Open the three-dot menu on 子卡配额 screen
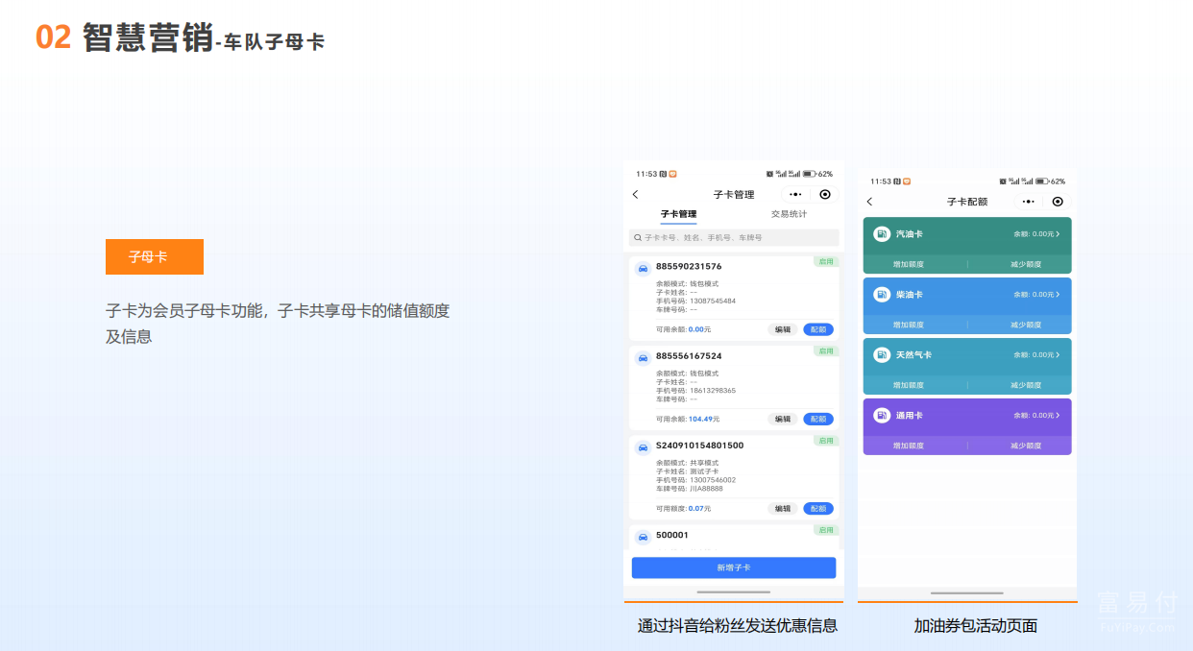This screenshot has height=651, width=1193. [1029, 202]
